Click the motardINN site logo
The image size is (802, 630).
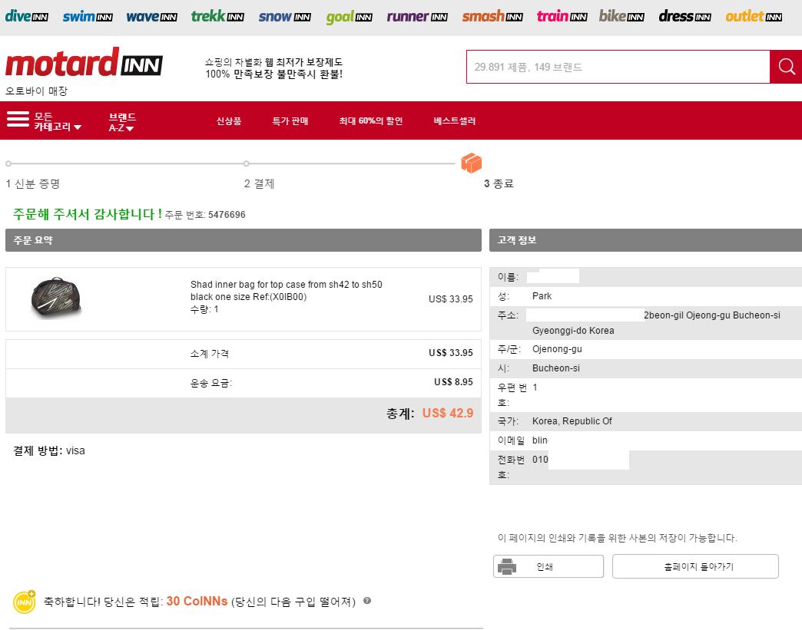tap(84, 64)
